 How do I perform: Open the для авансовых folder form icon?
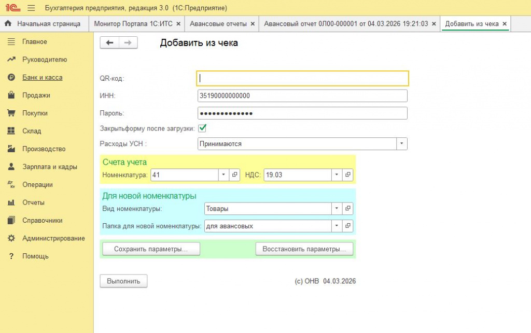pyautogui.click(x=348, y=226)
